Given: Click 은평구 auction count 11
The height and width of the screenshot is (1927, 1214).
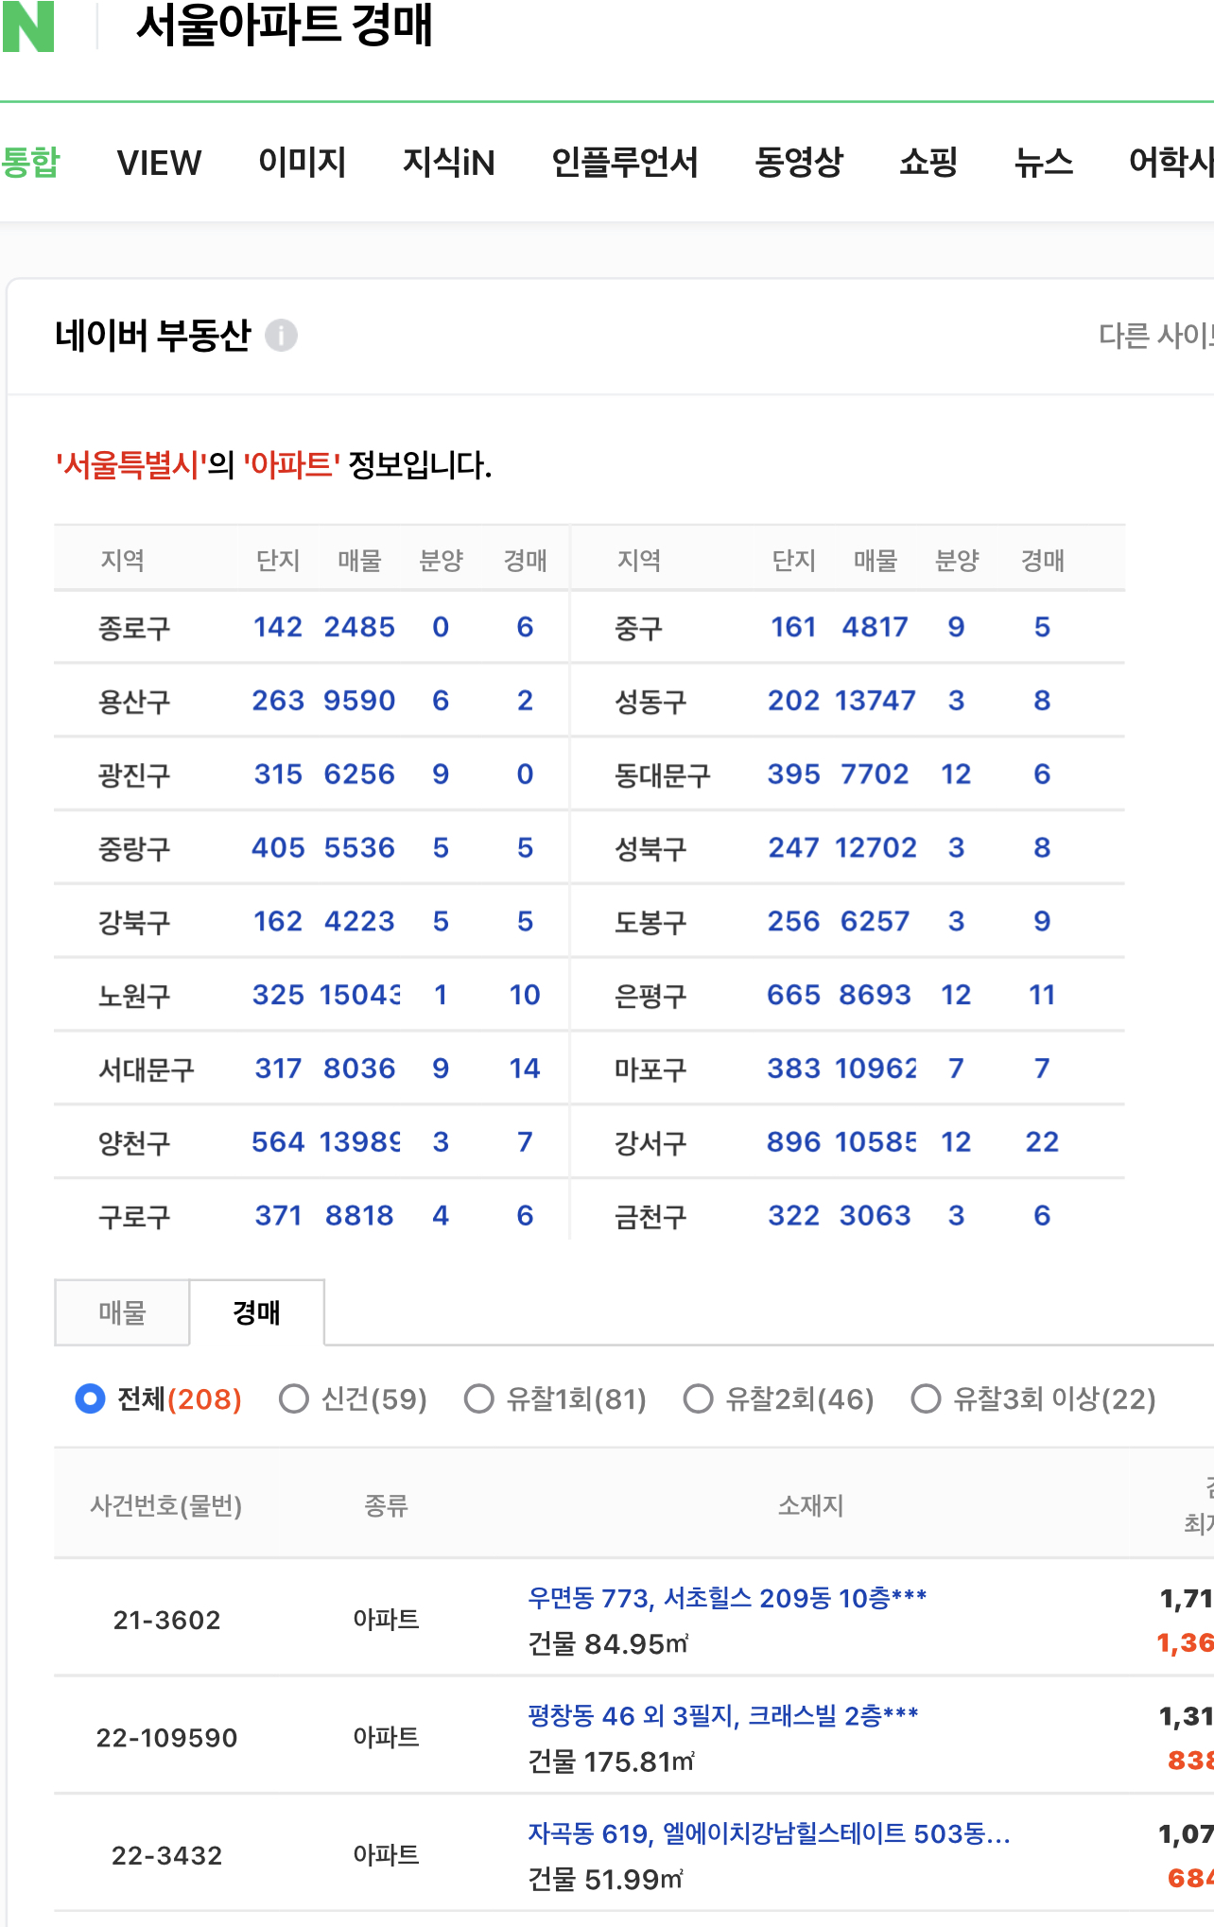Looking at the screenshot, I should (x=1042, y=995).
